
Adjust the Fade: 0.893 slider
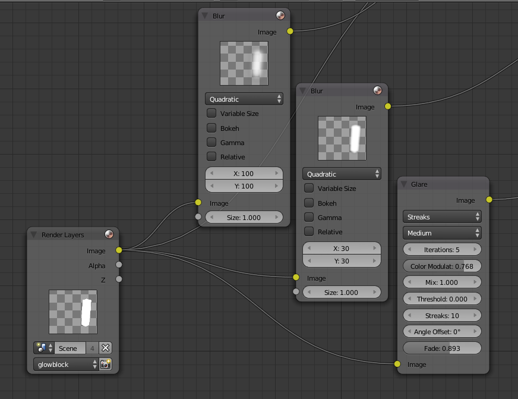click(x=442, y=348)
